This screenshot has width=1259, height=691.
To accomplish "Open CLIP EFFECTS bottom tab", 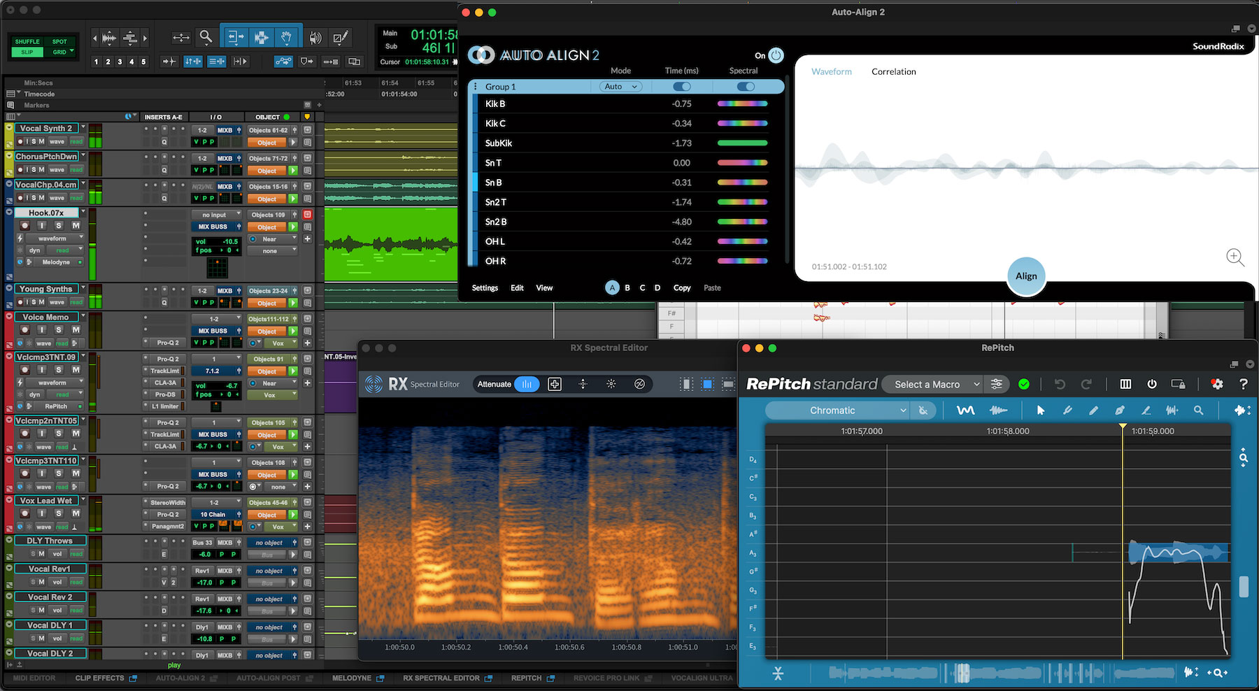I will coord(106,678).
